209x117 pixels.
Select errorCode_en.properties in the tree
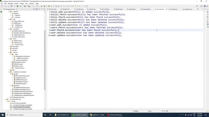[x=19, y=103]
